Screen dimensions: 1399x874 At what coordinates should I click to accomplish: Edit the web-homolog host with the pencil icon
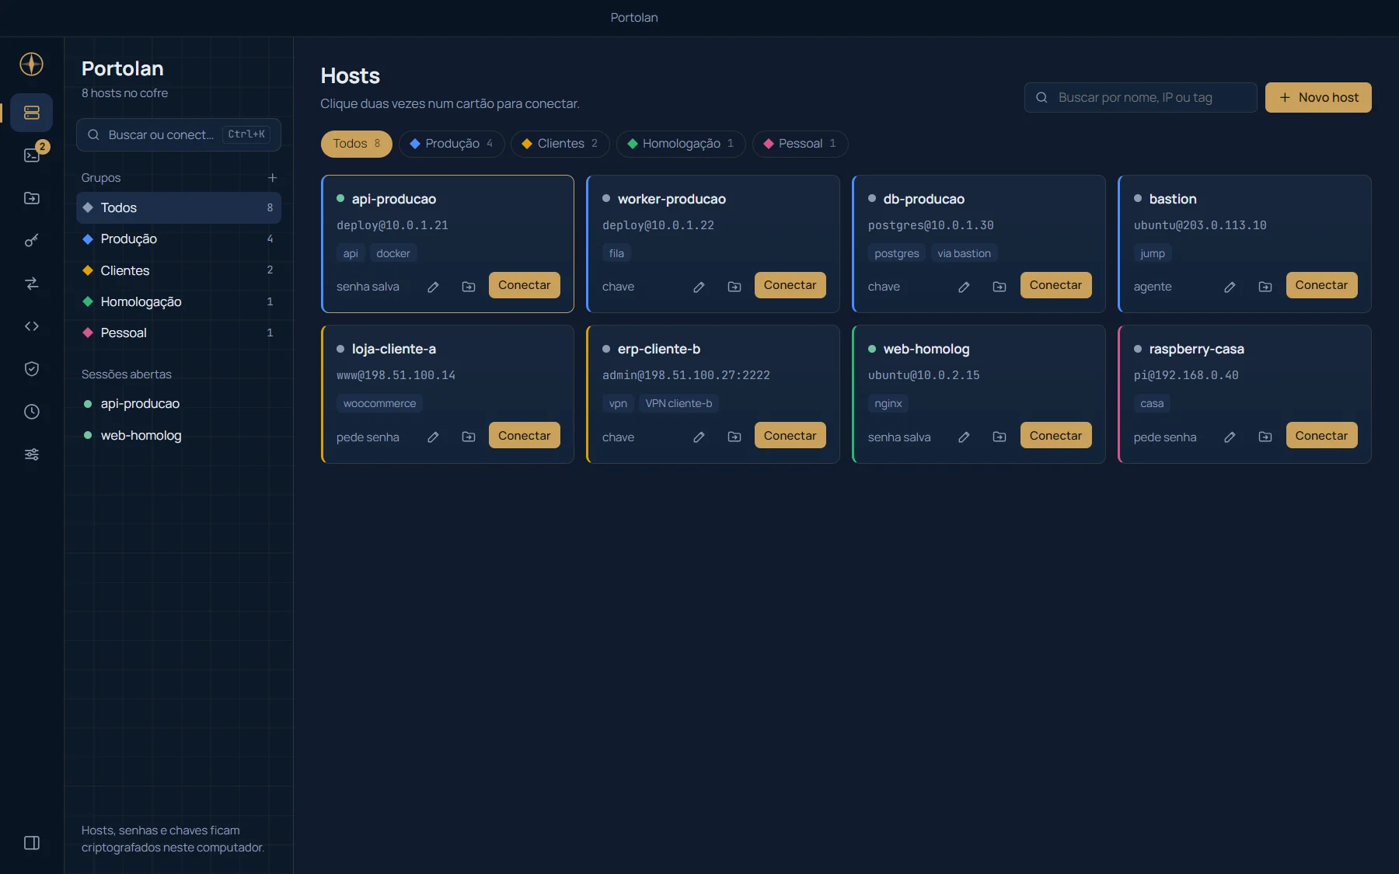(964, 437)
